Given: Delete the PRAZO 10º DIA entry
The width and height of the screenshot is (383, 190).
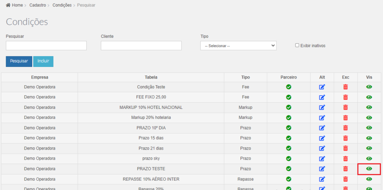Looking at the screenshot, I should pyautogui.click(x=345, y=128).
